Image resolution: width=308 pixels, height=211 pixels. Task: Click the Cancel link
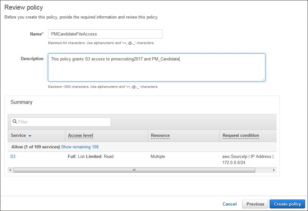click(x=229, y=204)
